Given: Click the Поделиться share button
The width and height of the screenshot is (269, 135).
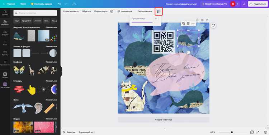Looking at the screenshot, I should tap(258, 4).
